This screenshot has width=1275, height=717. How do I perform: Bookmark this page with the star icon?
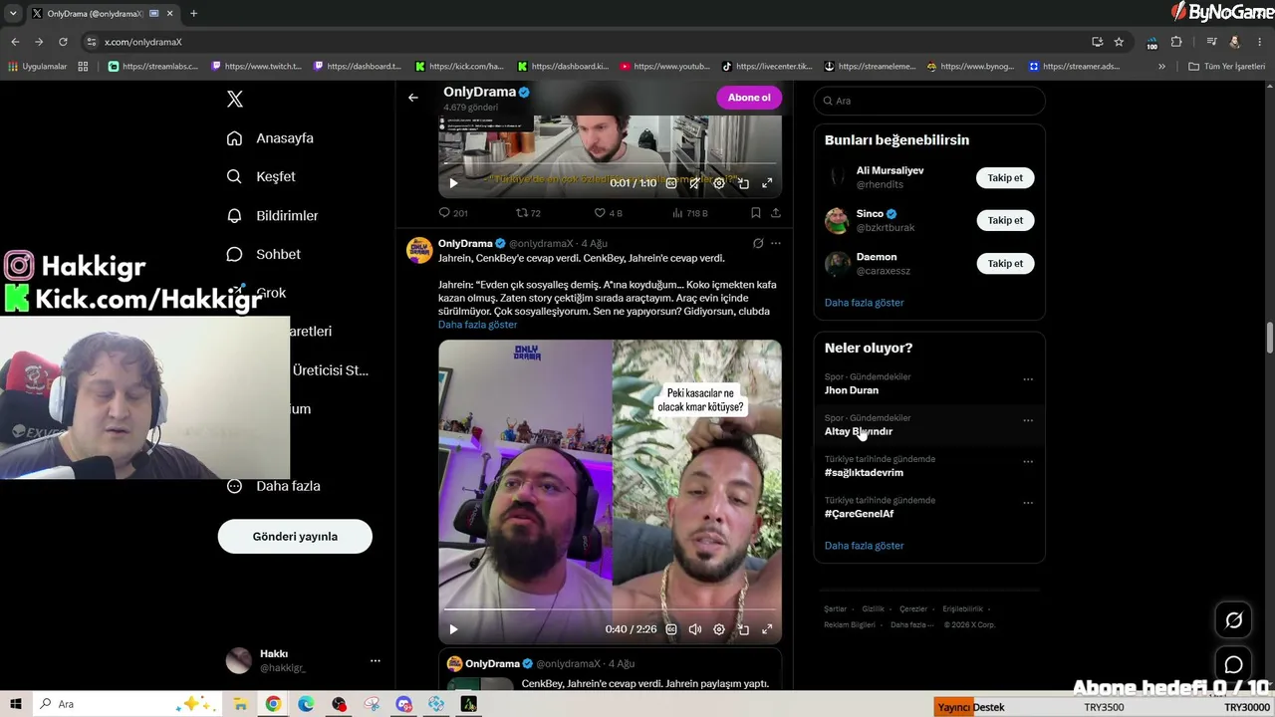pyautogui.click(x=1119, y=42)
